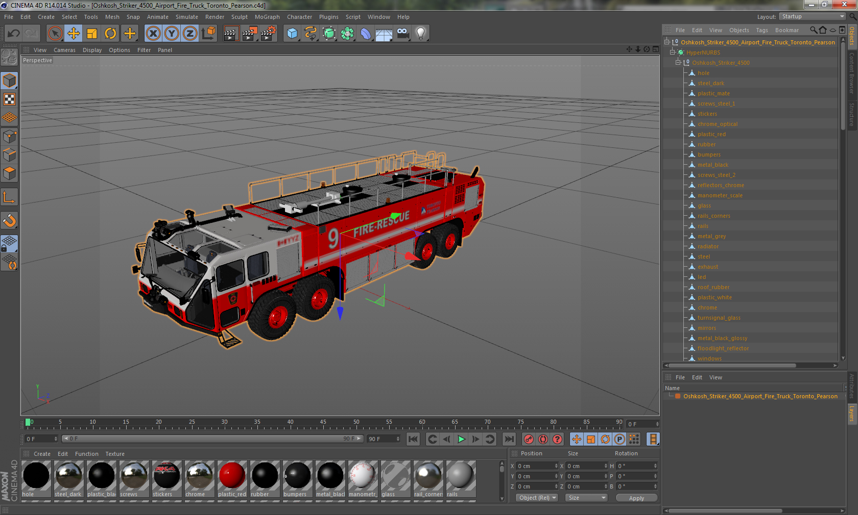Image resolution: width=858 pixels, height=515 pixels.
Task: Switch to Texture mode
Action: click(10, 99)
